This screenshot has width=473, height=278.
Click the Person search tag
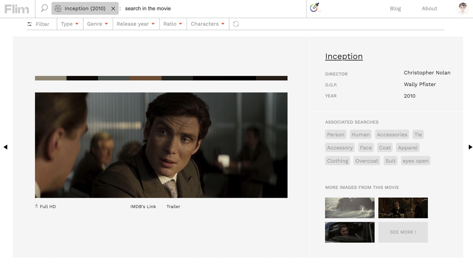point(336,135)
